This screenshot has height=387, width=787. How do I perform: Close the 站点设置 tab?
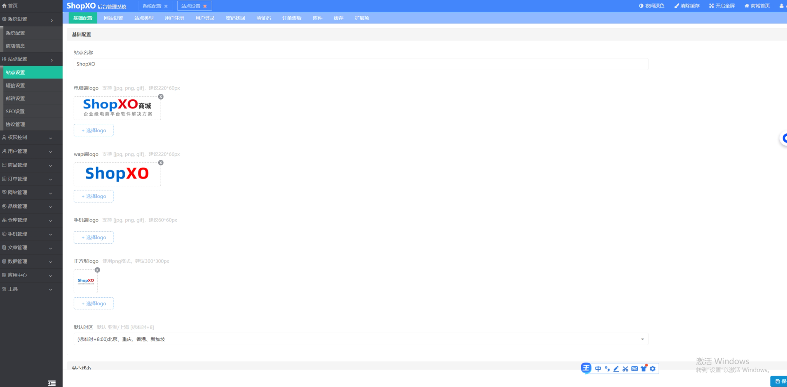[205, 6]
